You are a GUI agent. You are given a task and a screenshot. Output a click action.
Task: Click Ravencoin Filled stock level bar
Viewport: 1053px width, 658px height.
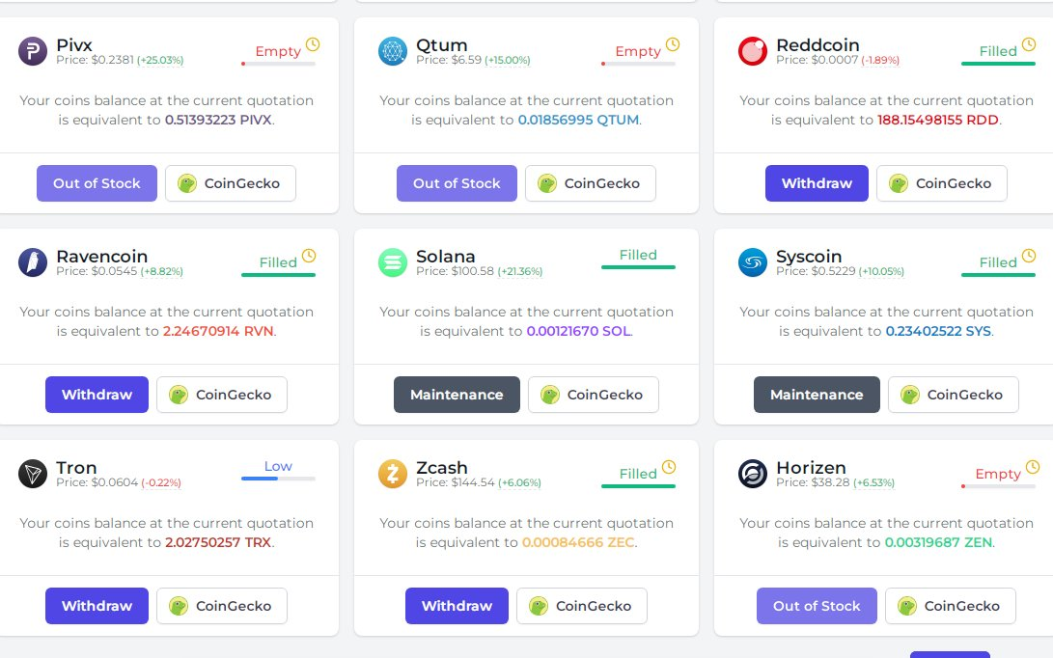pos(278,275)
